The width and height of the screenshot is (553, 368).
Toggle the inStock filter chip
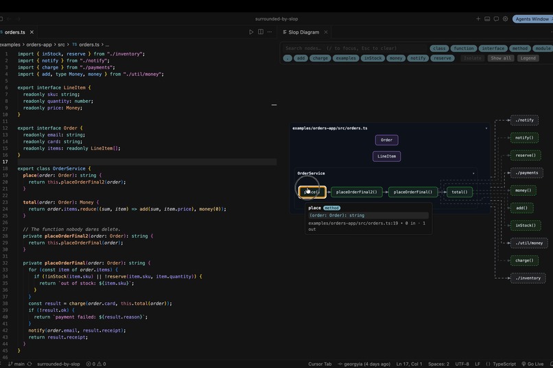(x=373, y=58)
